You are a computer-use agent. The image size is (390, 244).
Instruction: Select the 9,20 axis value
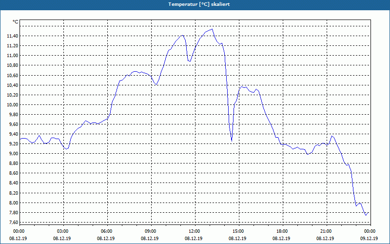(x=14, y=143)
